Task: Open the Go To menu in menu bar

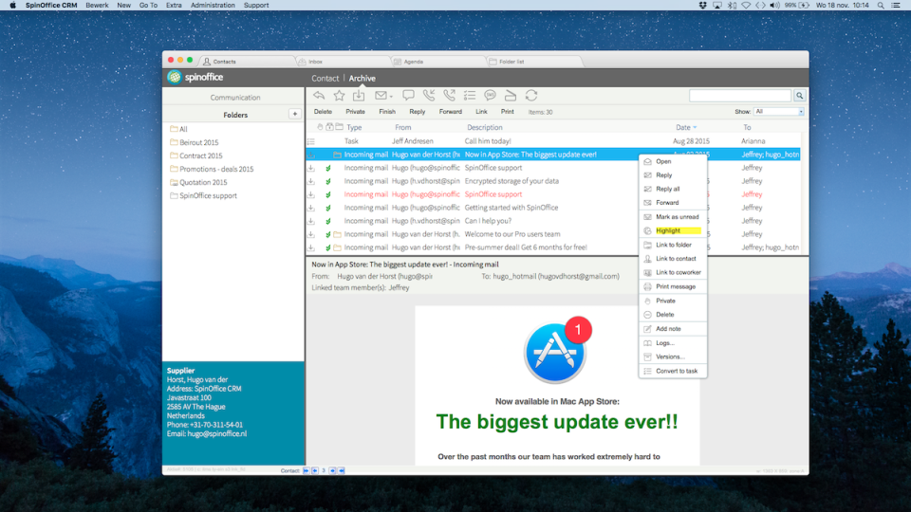Action: click(x=148, y=6)
